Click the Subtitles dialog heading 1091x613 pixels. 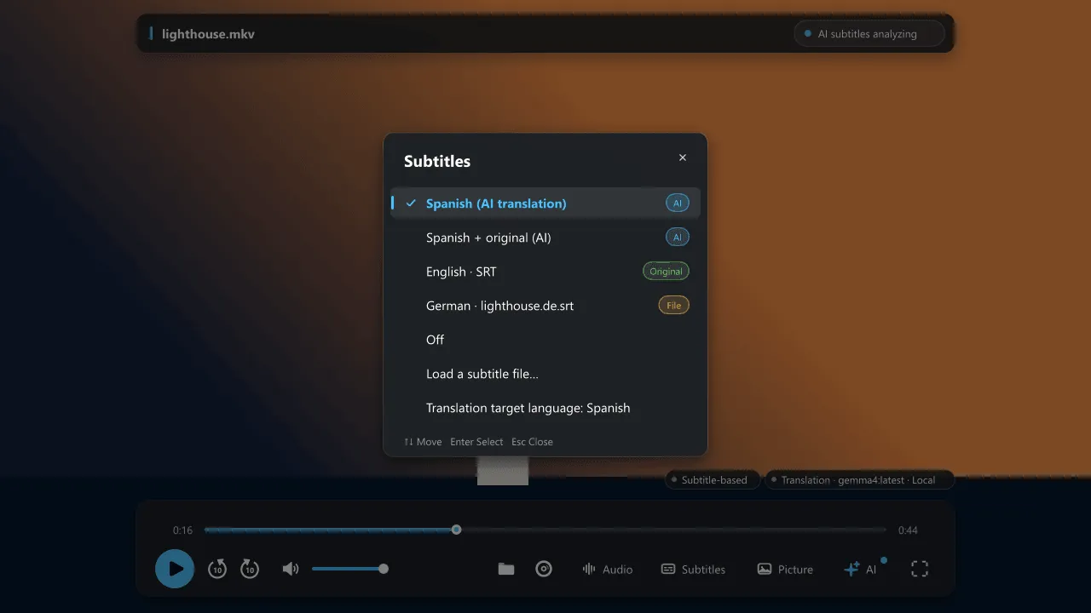tap(437, 161)
